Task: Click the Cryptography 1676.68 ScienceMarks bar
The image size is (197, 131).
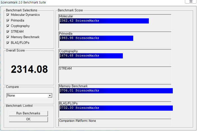Action: tap(91, 56)
